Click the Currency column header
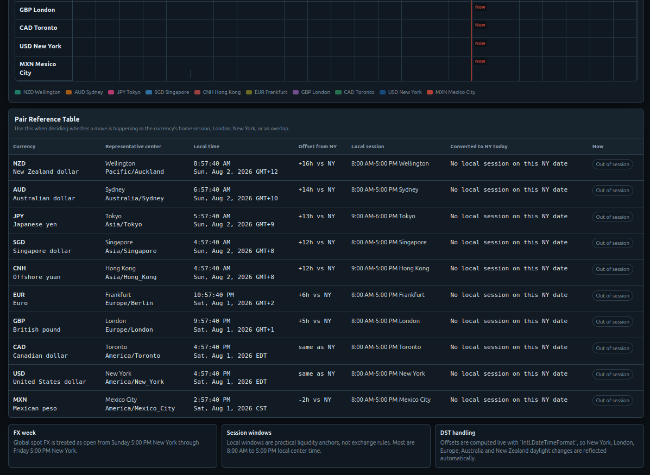This screenshot has height=475, width=650. 24,147
